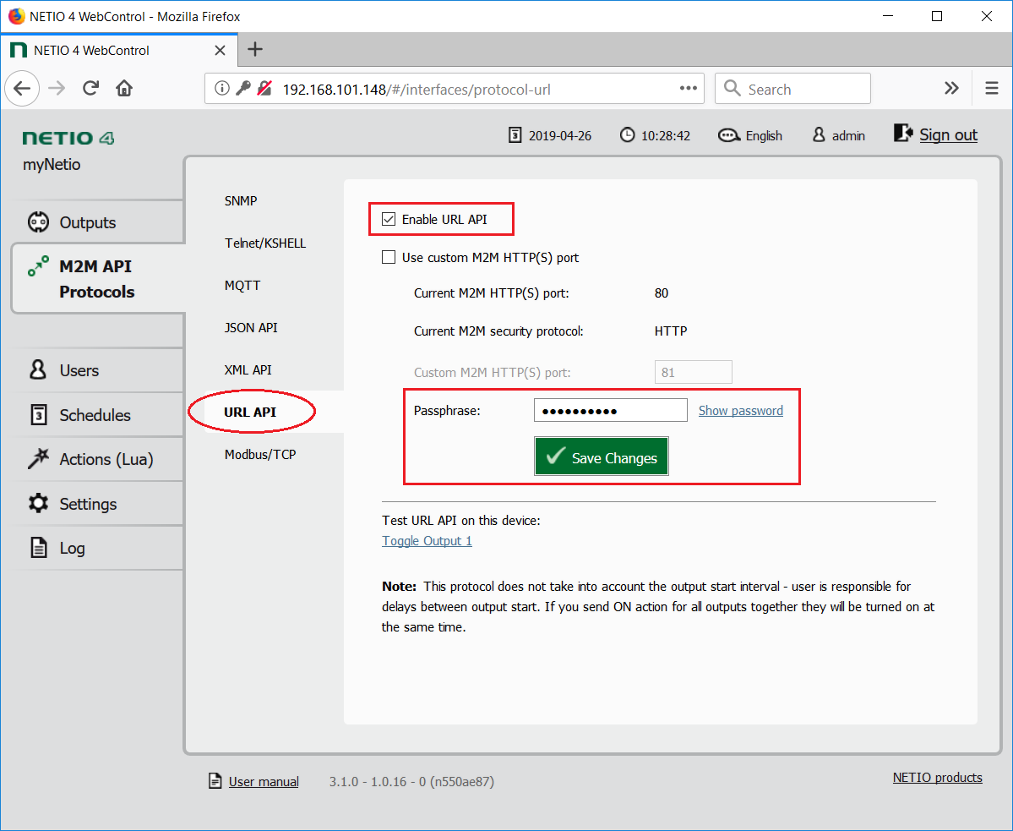1013x831 pixels.
Task: Click the Save Changes button
Action: [x=601, y=457]
